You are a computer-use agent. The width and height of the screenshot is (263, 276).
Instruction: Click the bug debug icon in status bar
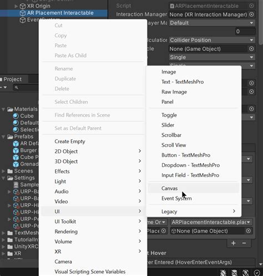[223, 273]
